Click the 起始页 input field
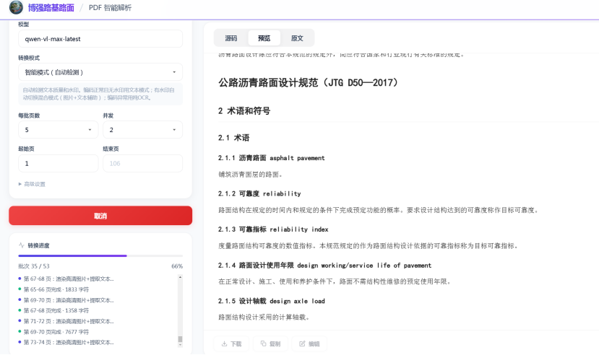599x355 pixels. [58, 163]
